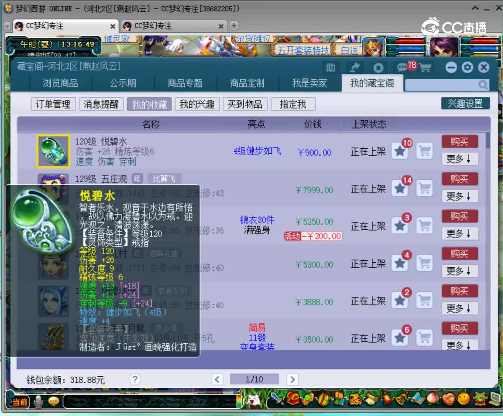Open 订单管理 sub-tab
This screenshot has width=503, height=416.
point(53,104)
